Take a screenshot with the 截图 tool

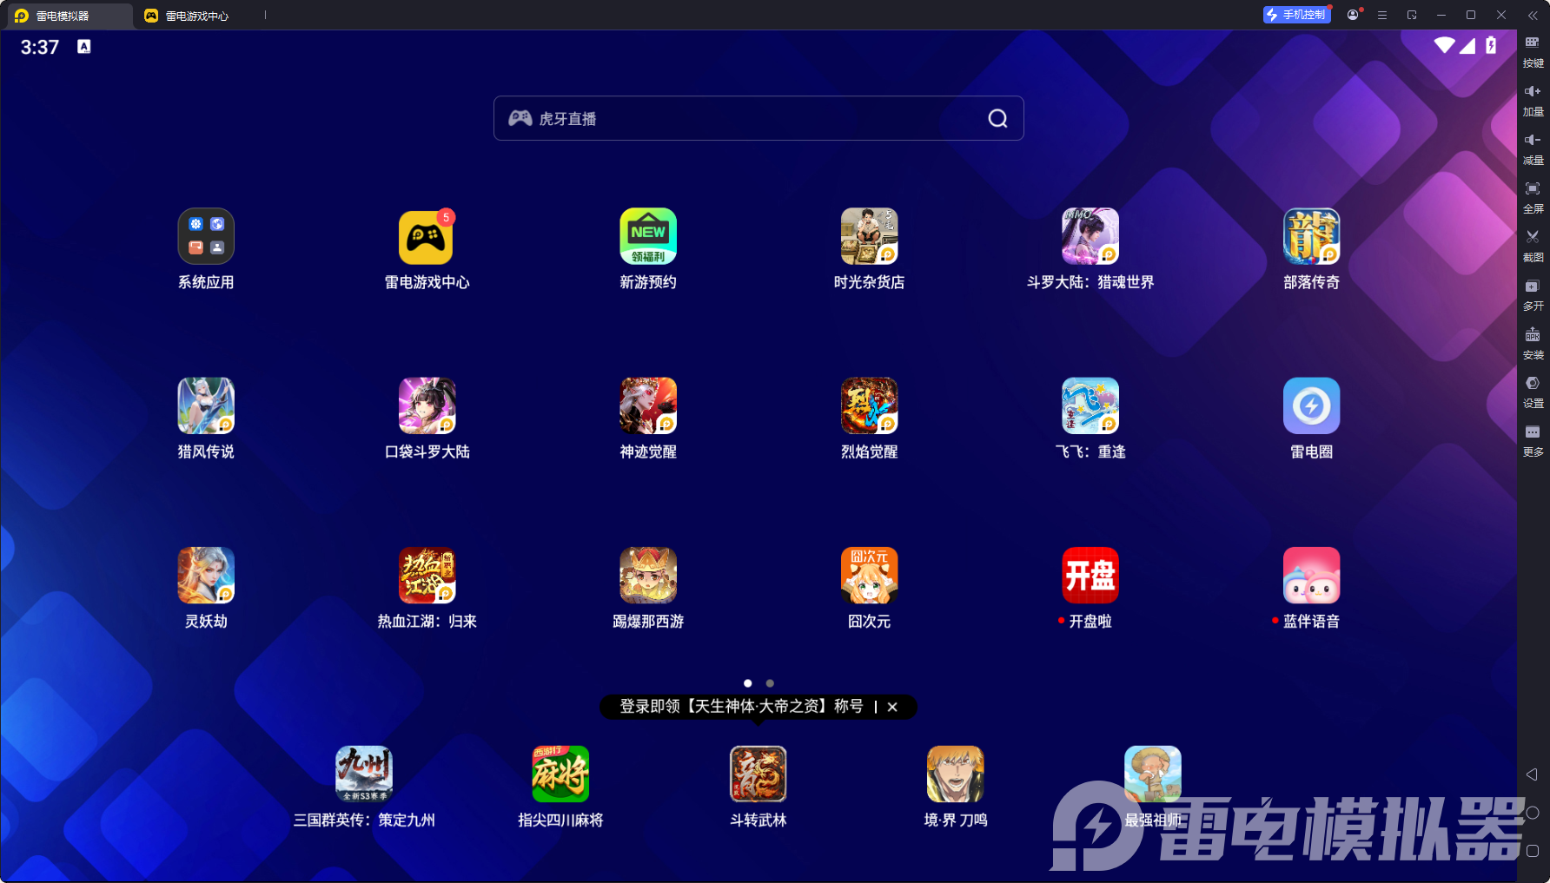tap(1533, 246)
